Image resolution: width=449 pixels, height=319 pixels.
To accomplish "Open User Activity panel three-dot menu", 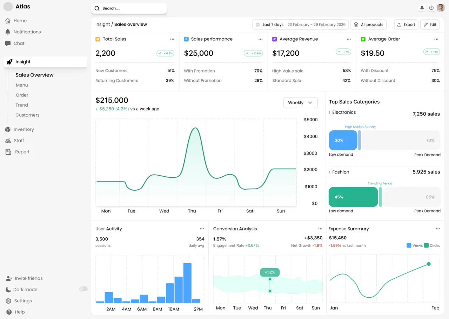I will pyautogui.click(x=202, y=229).
